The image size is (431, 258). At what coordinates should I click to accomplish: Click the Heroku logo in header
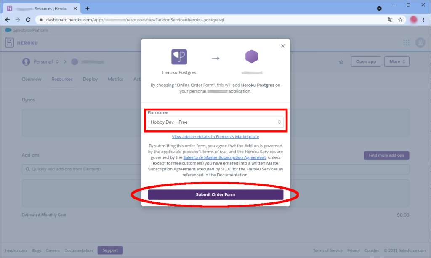point(21,43)
